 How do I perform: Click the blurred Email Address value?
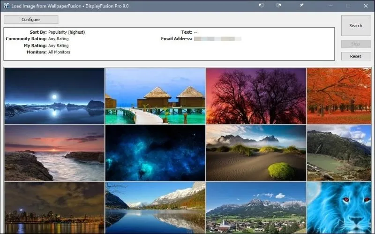point(217,39)
